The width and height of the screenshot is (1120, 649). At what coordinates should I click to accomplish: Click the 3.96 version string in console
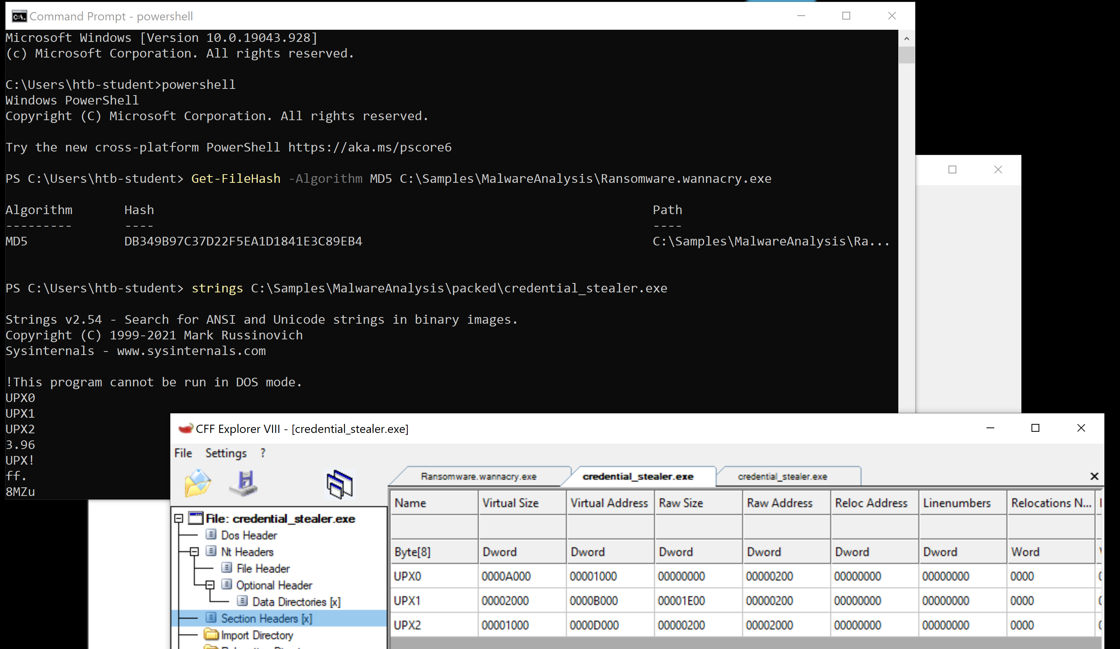(x=20, y=445)
